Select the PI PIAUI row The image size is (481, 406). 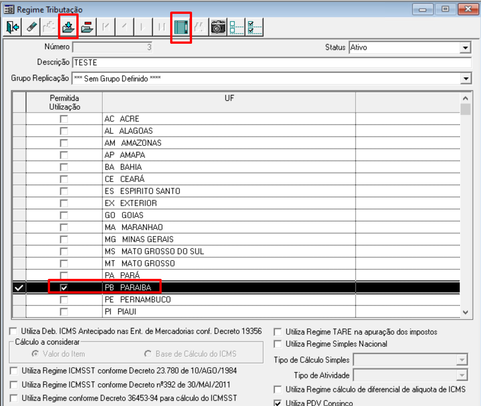(236, 311)
